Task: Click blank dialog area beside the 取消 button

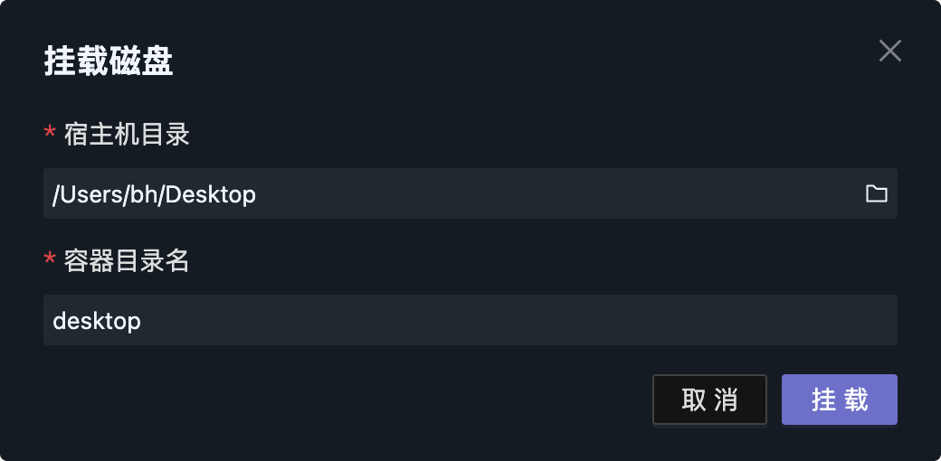Action: point(362,400)
